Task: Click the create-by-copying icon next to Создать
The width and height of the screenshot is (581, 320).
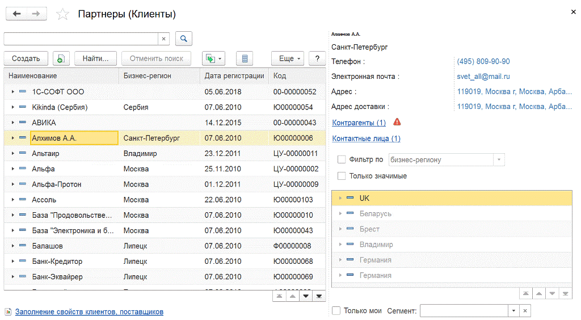Action: [61, 58]
